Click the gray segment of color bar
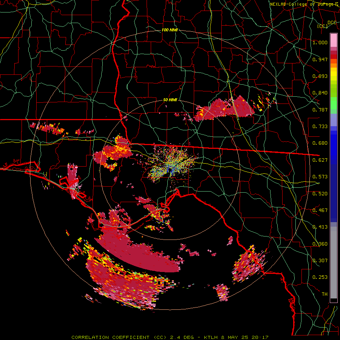The height and width of the screenshot is (340, 340). coord(334,263)
